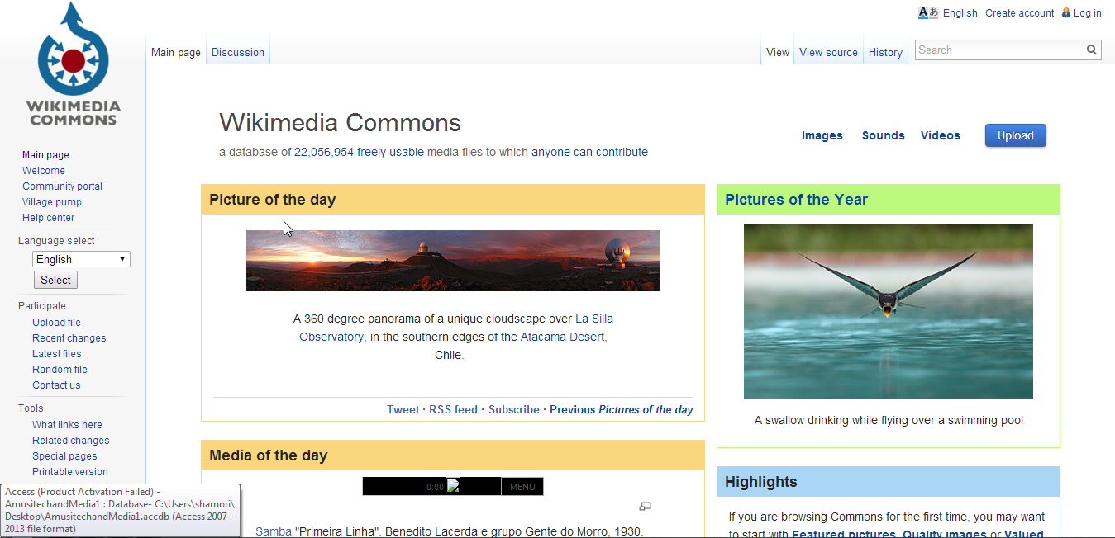Click the Subscribe link
This screenshot has height=538, width=1115.
514,409
